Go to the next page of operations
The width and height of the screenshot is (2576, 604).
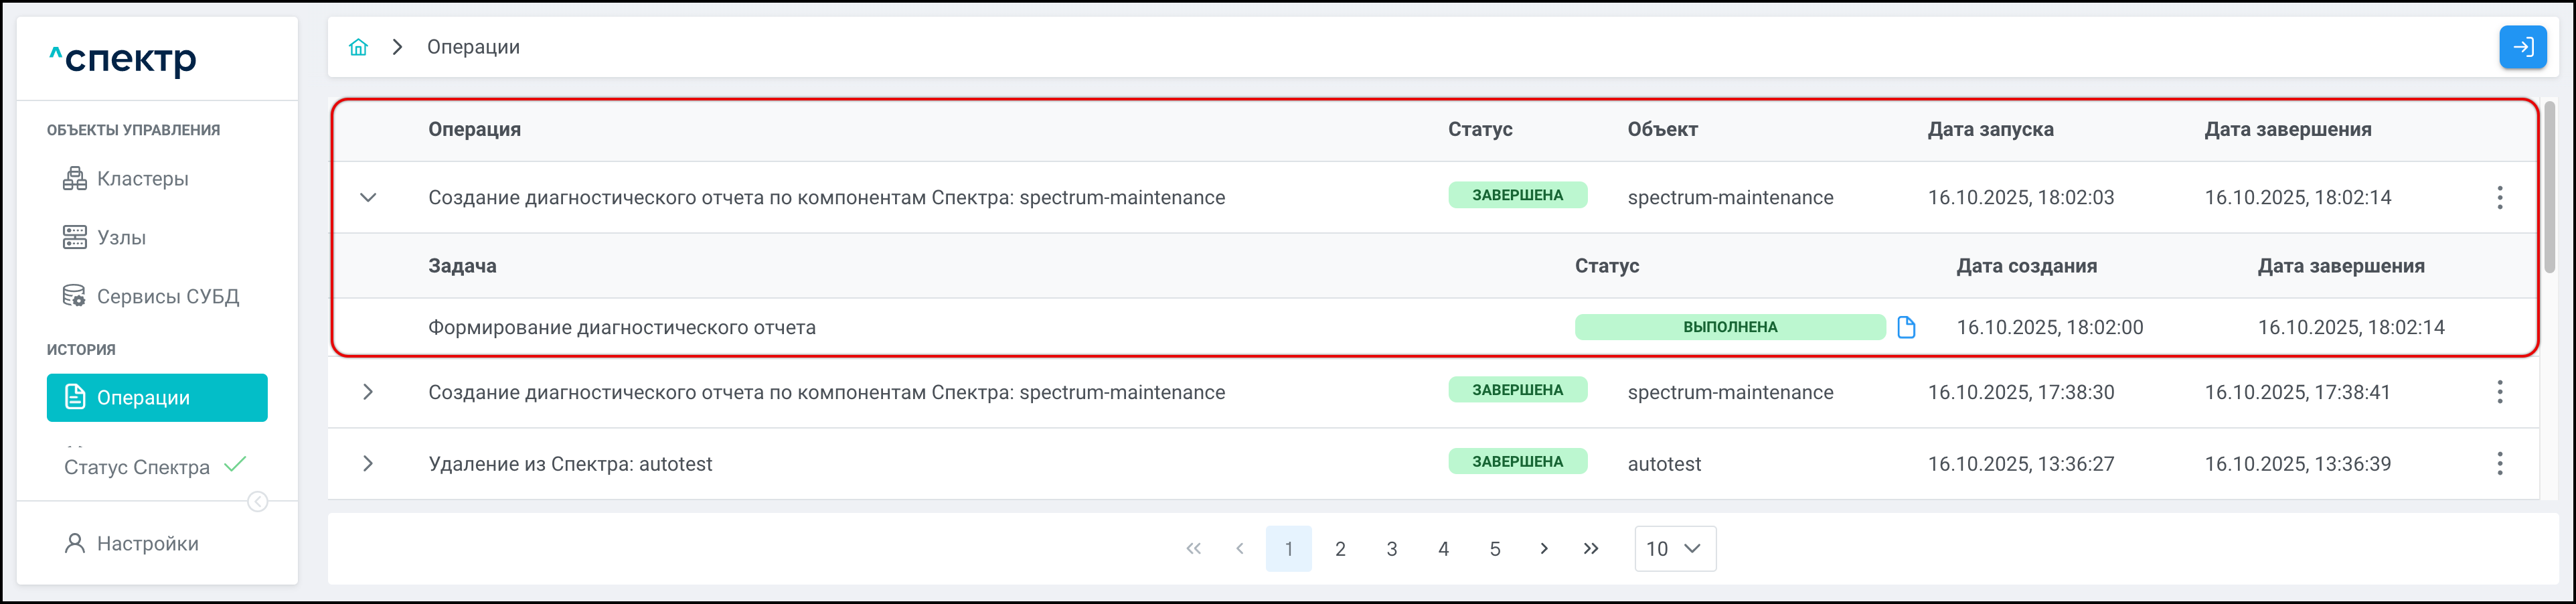click(1544, 549)
